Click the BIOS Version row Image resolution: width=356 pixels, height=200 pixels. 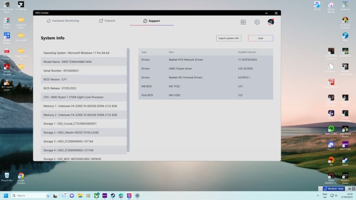(x=84, y=79)
